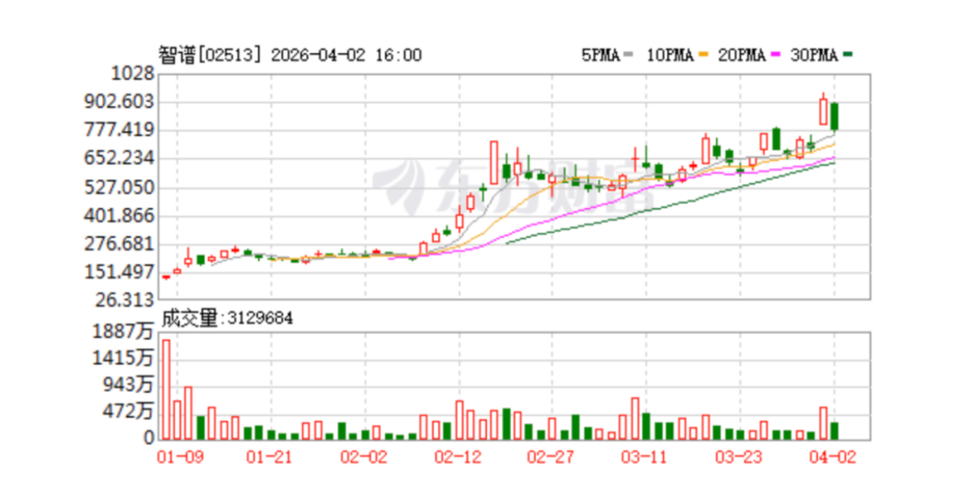Click the 20PMA magenta legend color dash
974x499 pixels.
click(773, 56)
